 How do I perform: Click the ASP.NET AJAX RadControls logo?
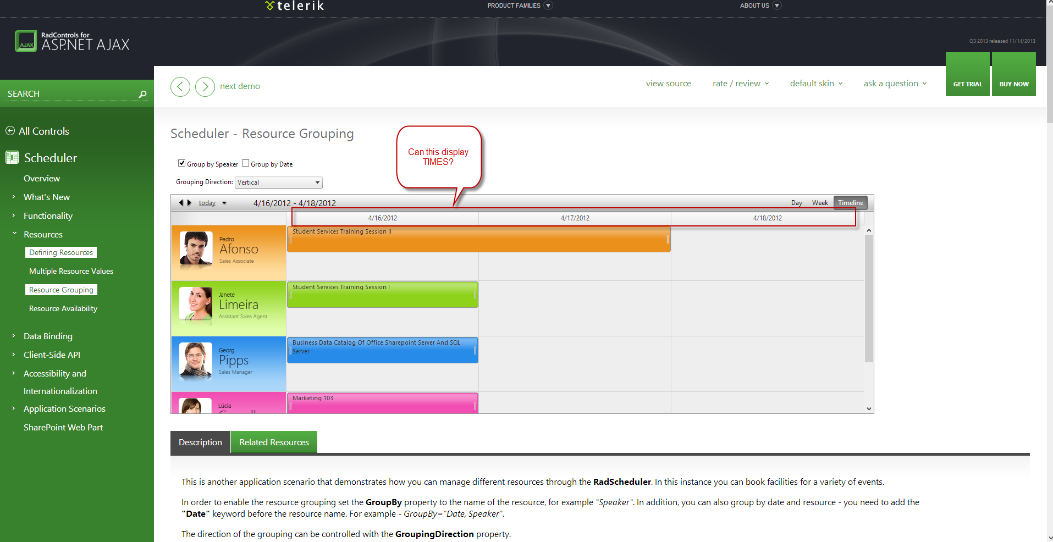(x=72, y=41)
